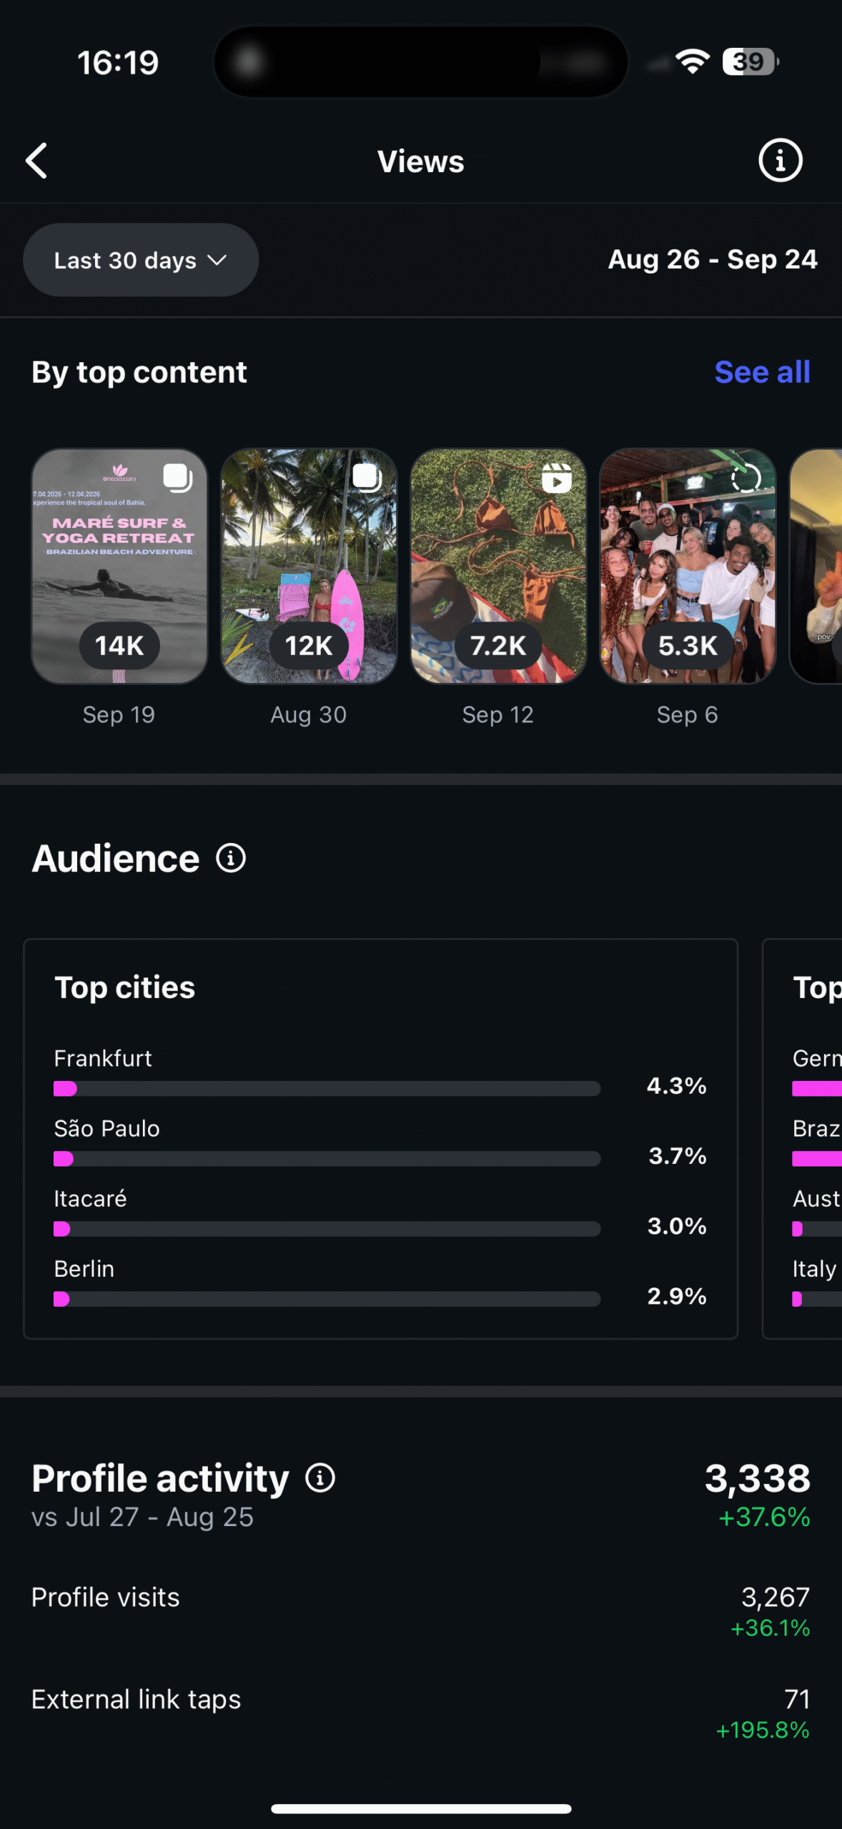Open the Last 30 days dropdown
This screenshot has height=1829, width=842.
(x=141, y=260)
